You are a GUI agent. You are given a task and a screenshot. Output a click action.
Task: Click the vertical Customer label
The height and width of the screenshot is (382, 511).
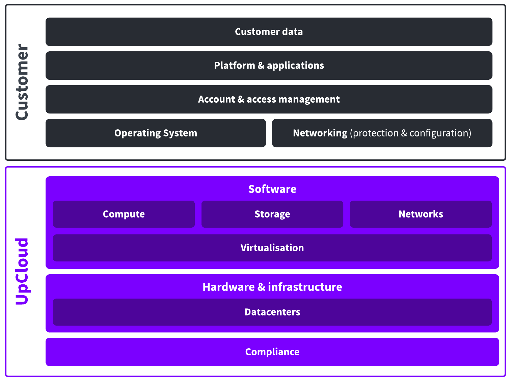click(x=22, y=82)
